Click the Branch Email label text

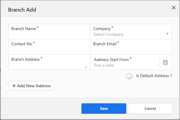105,44
